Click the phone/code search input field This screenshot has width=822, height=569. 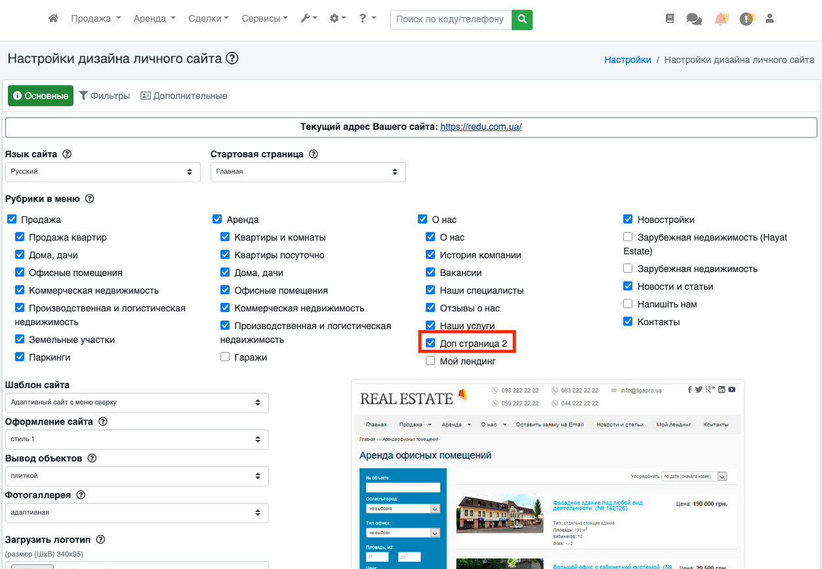451,20
